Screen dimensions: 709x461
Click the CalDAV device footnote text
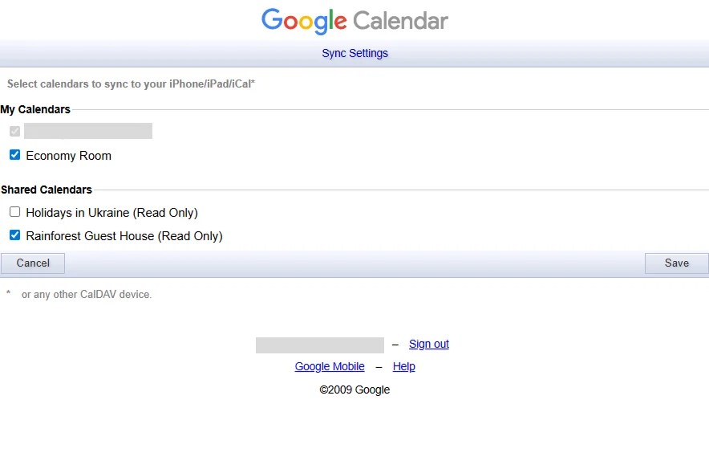point(87,295)
